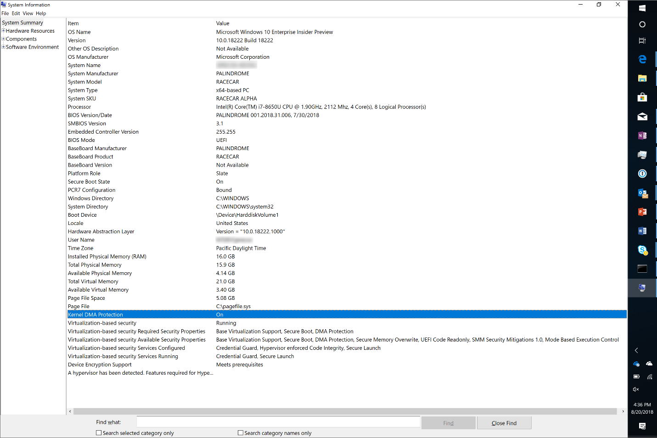
Task: Expand the Software Environment tree node
Action: click(4, 47)
